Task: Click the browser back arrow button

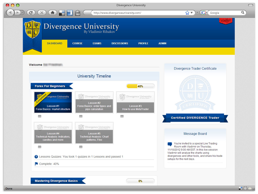Action: coord(10,13)
